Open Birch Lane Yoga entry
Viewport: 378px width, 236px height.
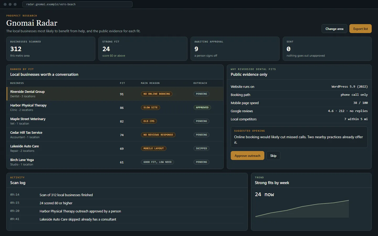pyautogui.click(x=115, y=162)
